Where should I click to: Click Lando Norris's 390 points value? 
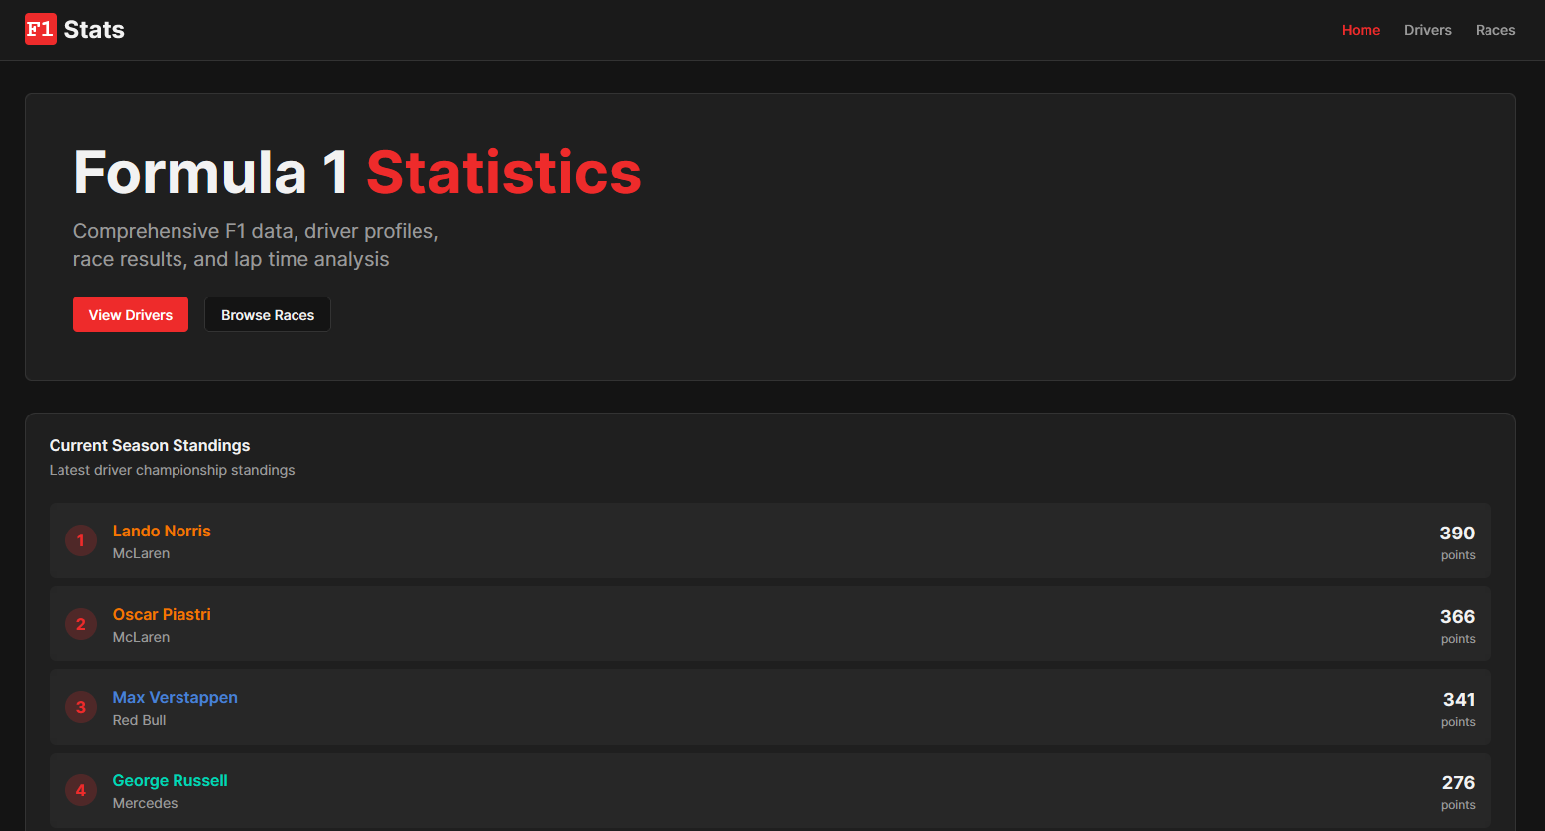click(x=1457, y=534)
